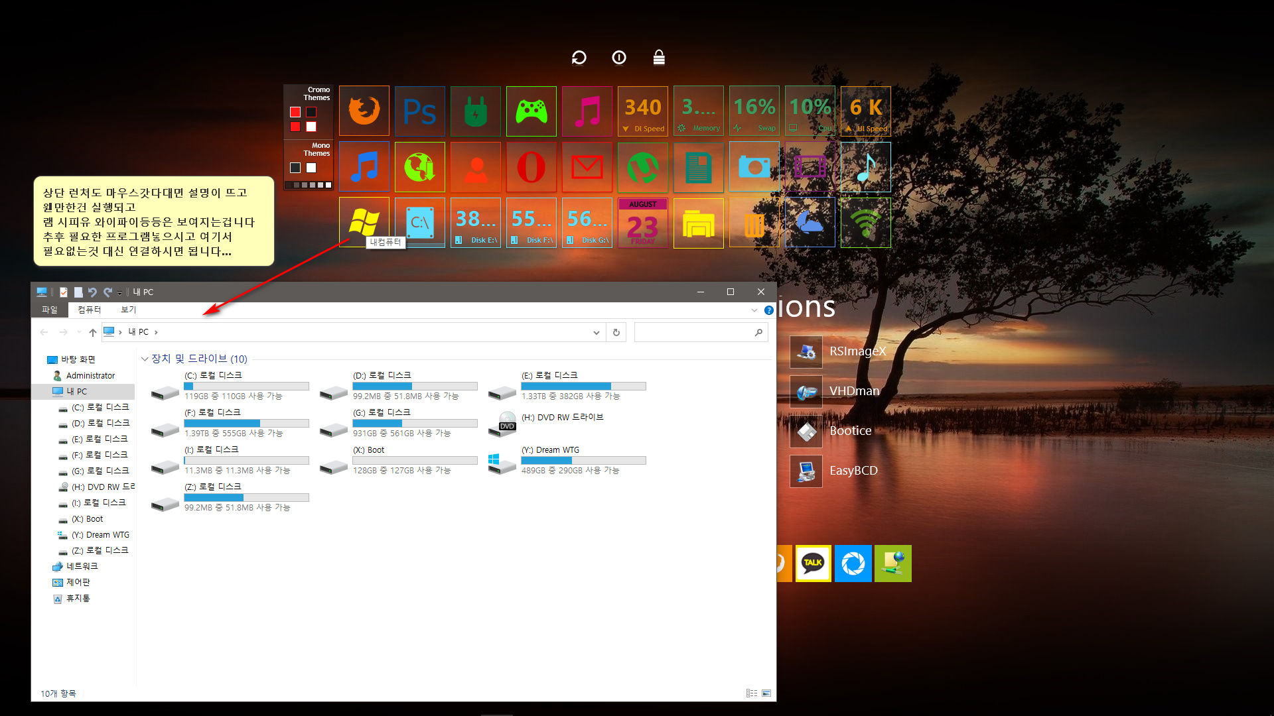Viewport: 1274px width, 716px height.
Task: Click the pink music note tile
Action: click(x=587, y=111)
